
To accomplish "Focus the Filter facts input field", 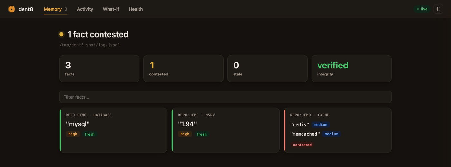I will (x=225, y=97).
